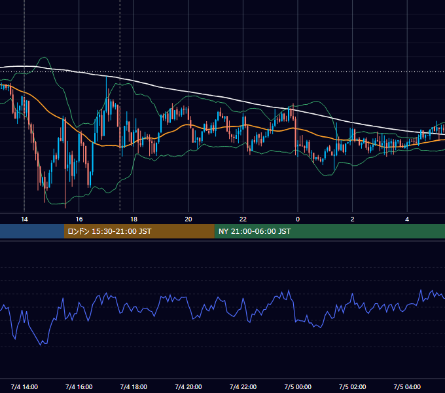Click the '0' midnight label on price chart axis
The image size is (445, 393).
[x=298, y=219]
